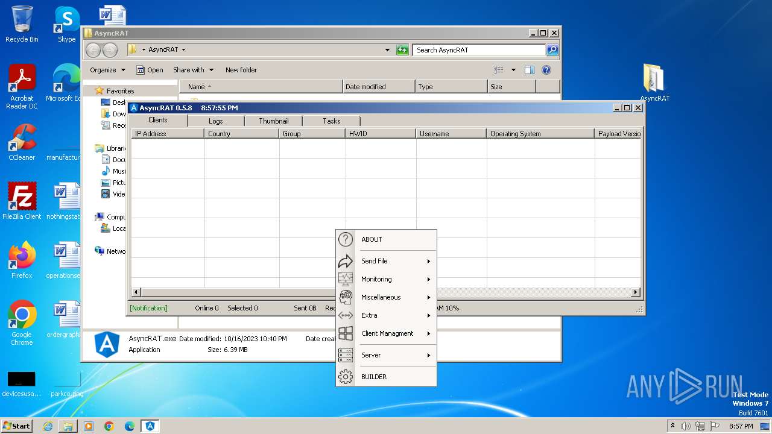This screenshot has height=434, width=772.
Task: Sort by the Country column header
Action: click(x=242, y=134)
